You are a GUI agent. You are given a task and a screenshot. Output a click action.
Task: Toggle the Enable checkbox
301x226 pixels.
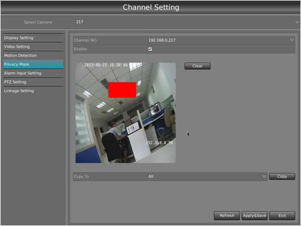pos(150,49)
